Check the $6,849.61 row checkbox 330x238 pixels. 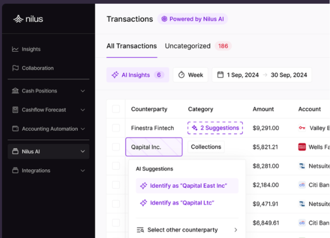pyautogui.click(x=116, y=223)
